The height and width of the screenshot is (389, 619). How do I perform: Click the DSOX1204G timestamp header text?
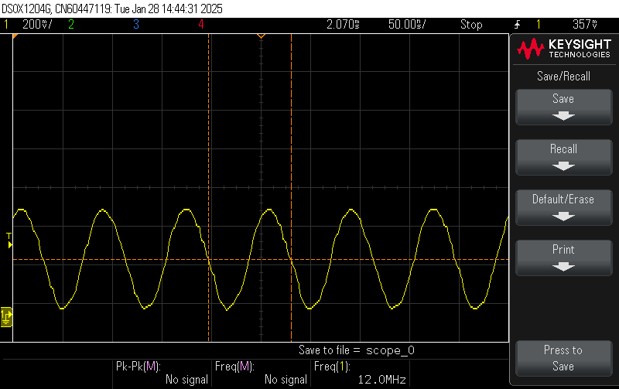(x=111, y=9)
